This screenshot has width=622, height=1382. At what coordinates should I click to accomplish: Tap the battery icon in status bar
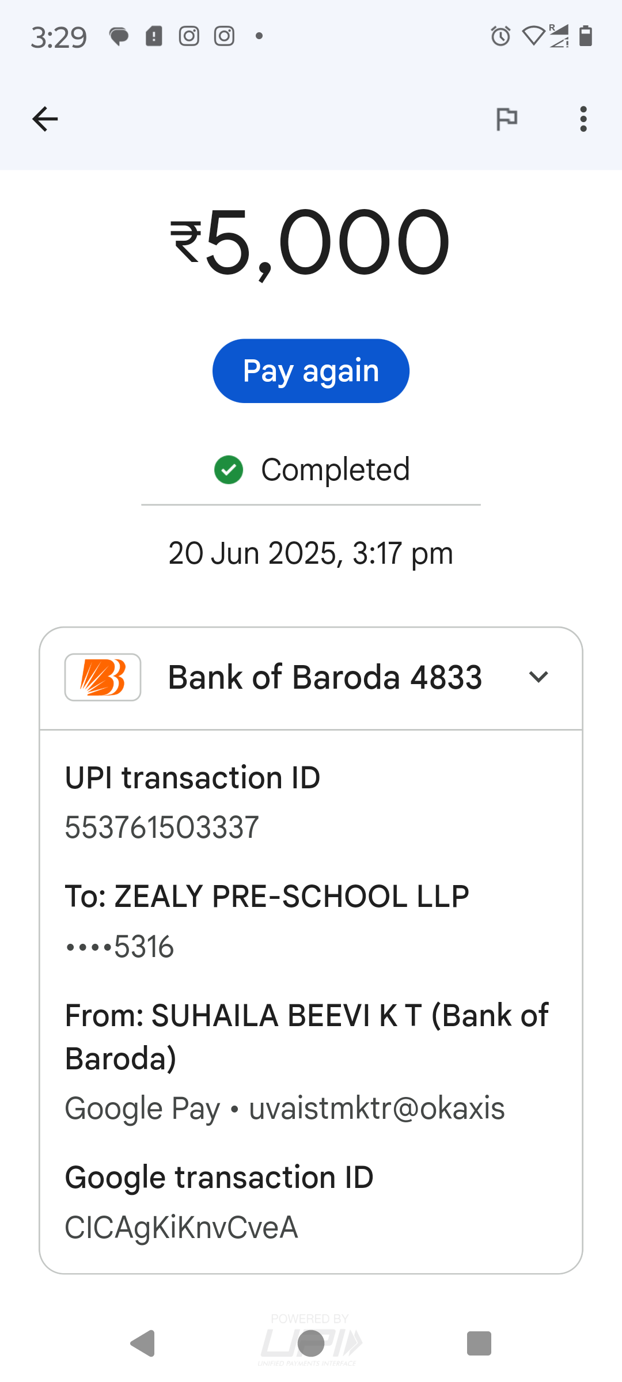[586, 36]
